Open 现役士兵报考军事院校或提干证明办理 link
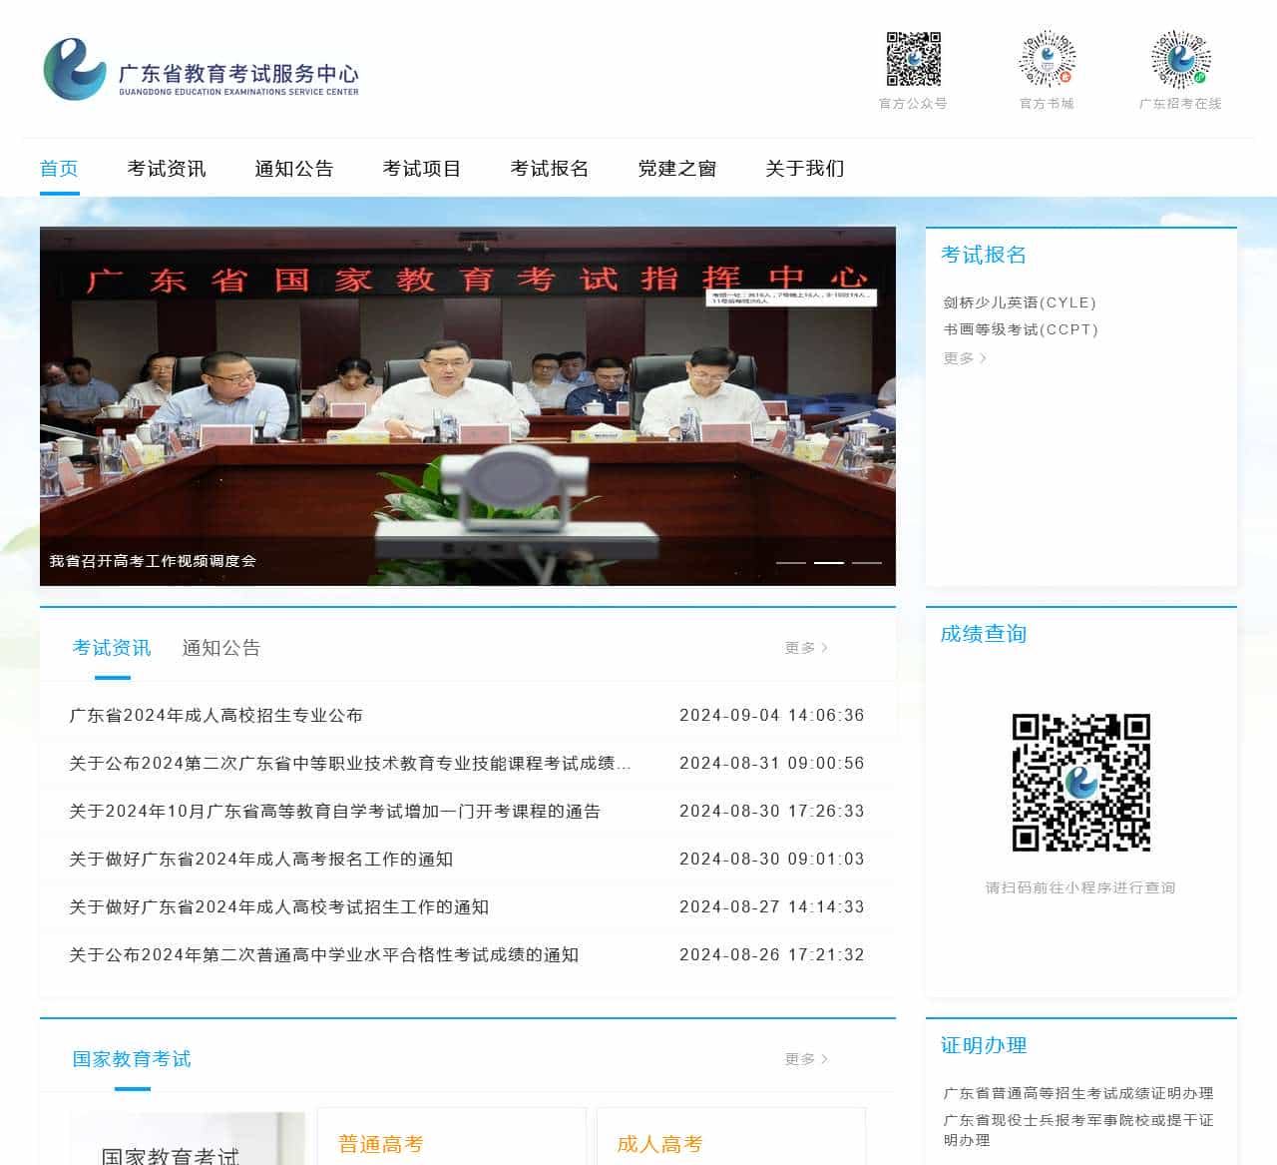 [1078, 1130]
